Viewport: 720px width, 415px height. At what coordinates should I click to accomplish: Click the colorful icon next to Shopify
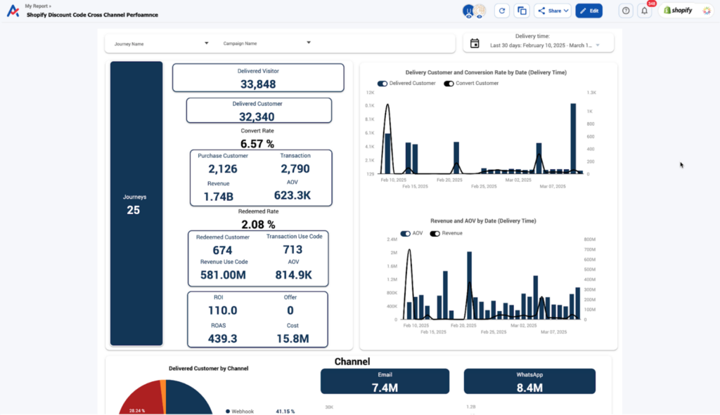tap(706, 11)
